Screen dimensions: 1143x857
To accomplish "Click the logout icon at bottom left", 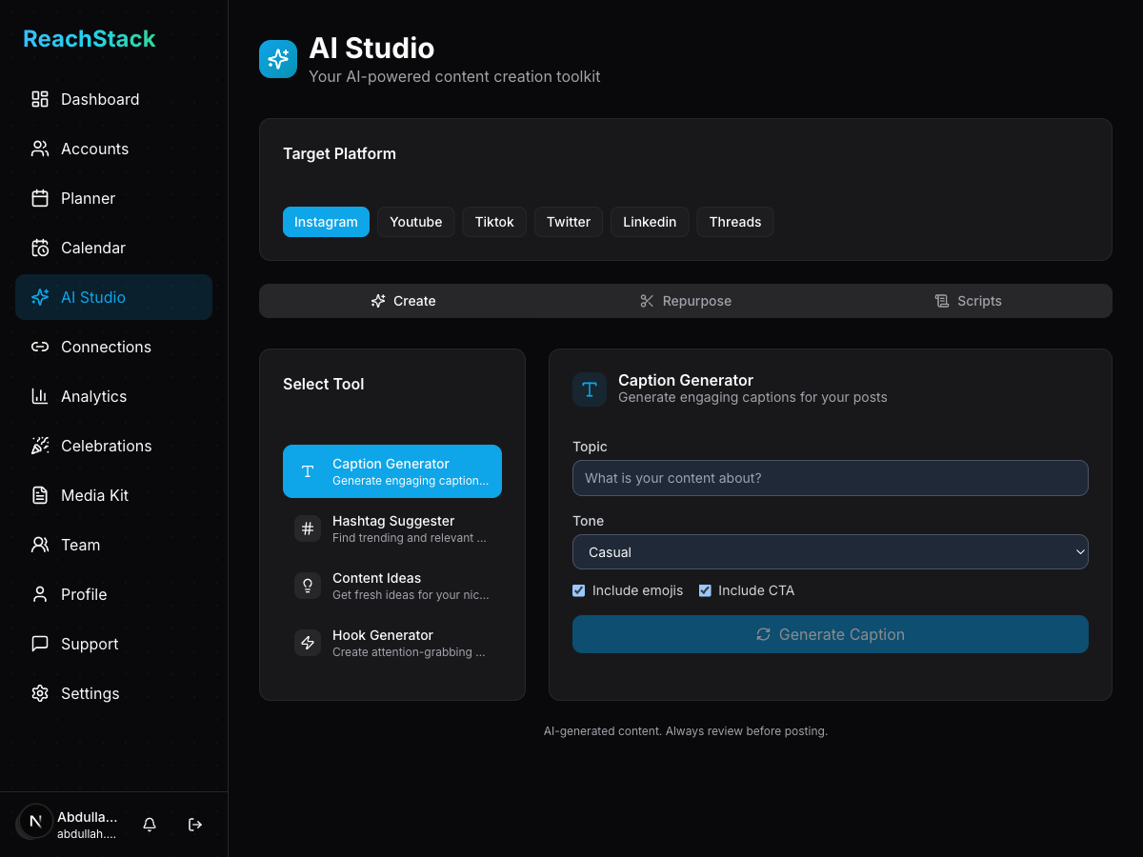I will tap(194, 825).
